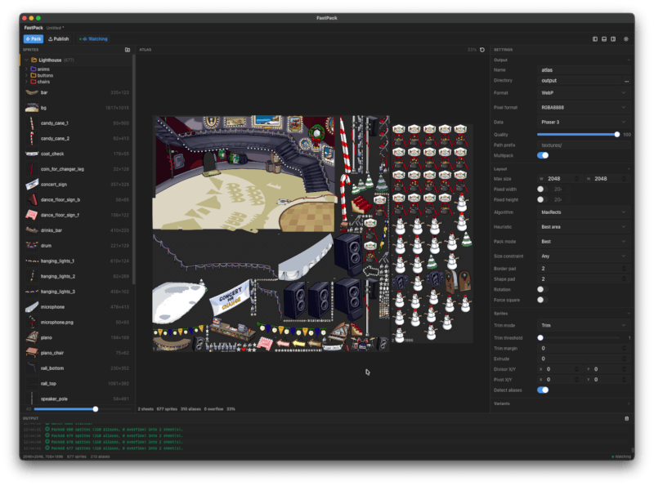Select the bar sprite thumbnail
Viewport: 654px width, 486px height.
click(32, 92)
